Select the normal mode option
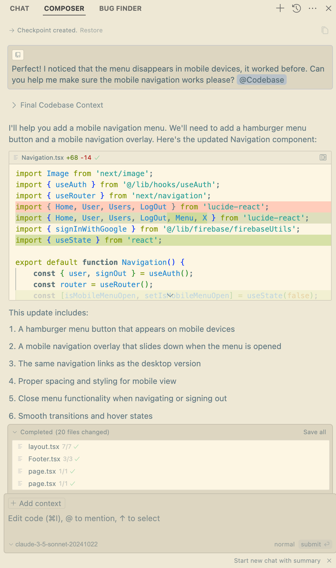336x568 pixels. click(284, 544)
